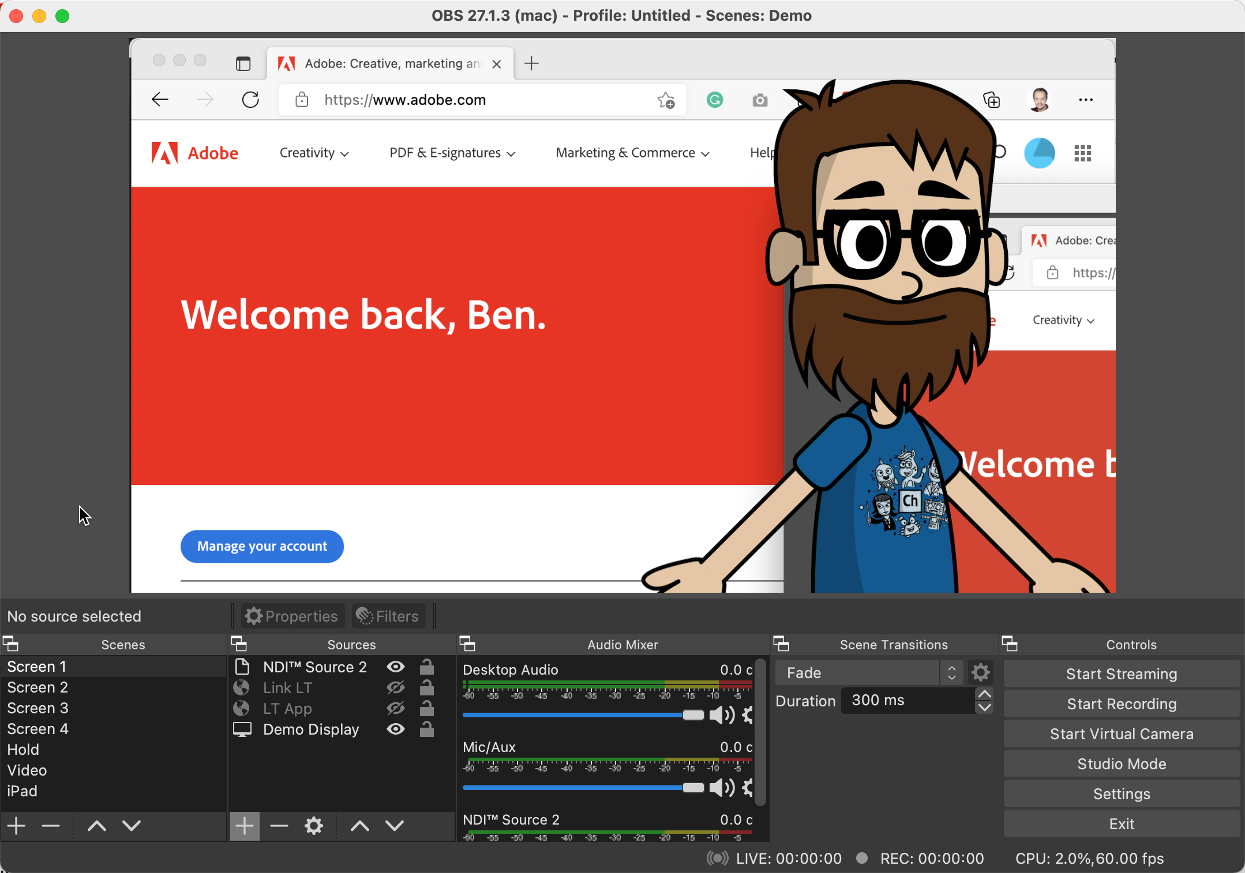Move scene up in Scenes list

(96, 826)
